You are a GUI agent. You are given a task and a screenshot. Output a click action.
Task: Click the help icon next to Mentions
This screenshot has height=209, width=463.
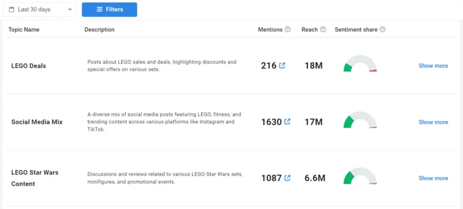[x=288, y=30]
